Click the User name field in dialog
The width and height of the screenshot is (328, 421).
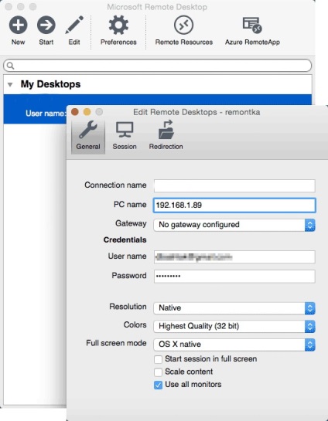click(234, 257)
